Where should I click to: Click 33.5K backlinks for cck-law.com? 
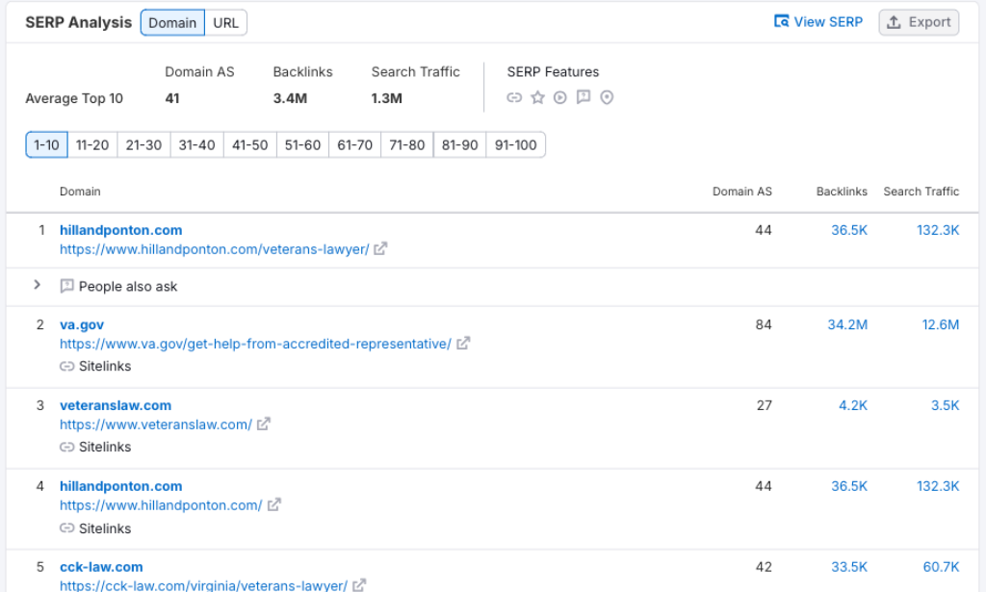(849, 567)
